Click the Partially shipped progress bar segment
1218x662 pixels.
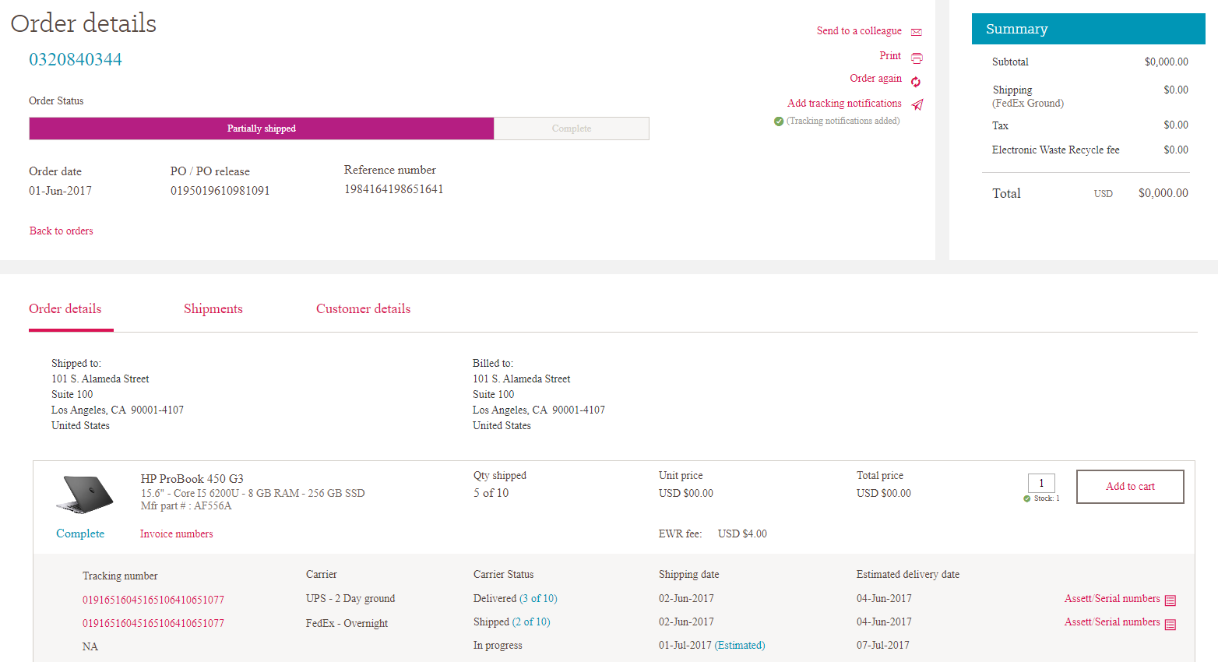[x=261, y=129]
